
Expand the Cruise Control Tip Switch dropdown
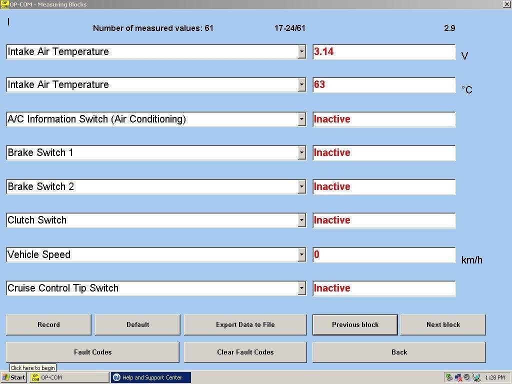(301, 288)
